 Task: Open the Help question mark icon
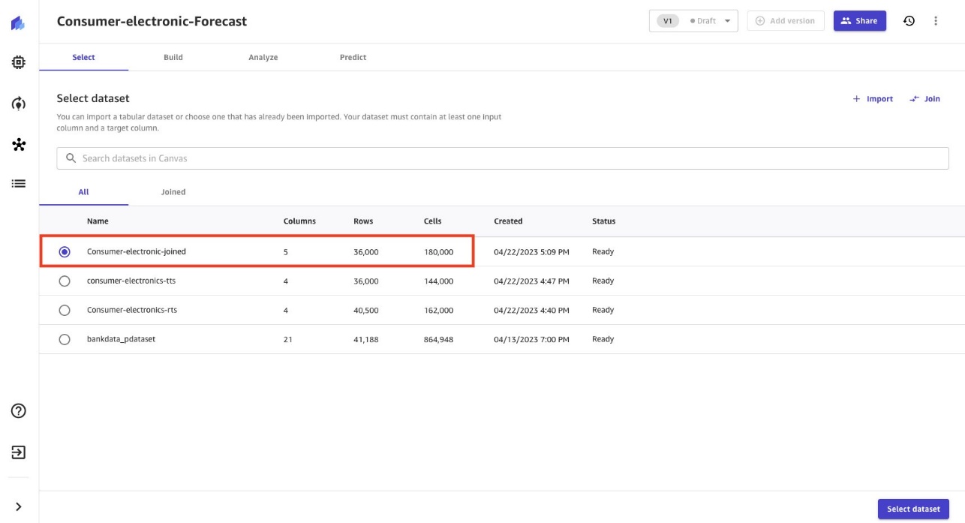click(18, 410)
